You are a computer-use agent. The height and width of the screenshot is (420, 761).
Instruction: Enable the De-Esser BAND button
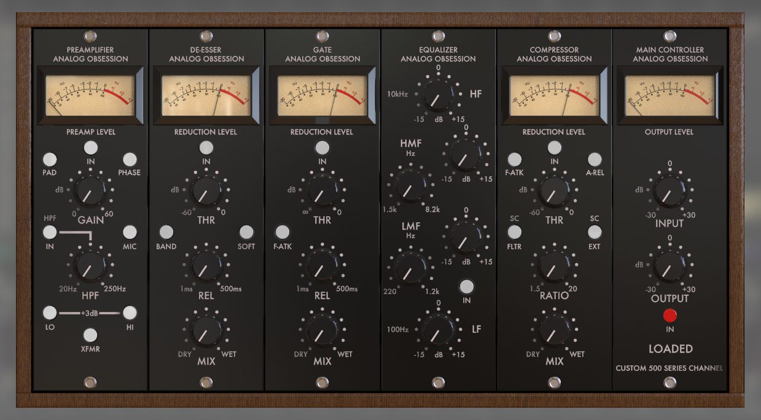(x=166, y=232)
